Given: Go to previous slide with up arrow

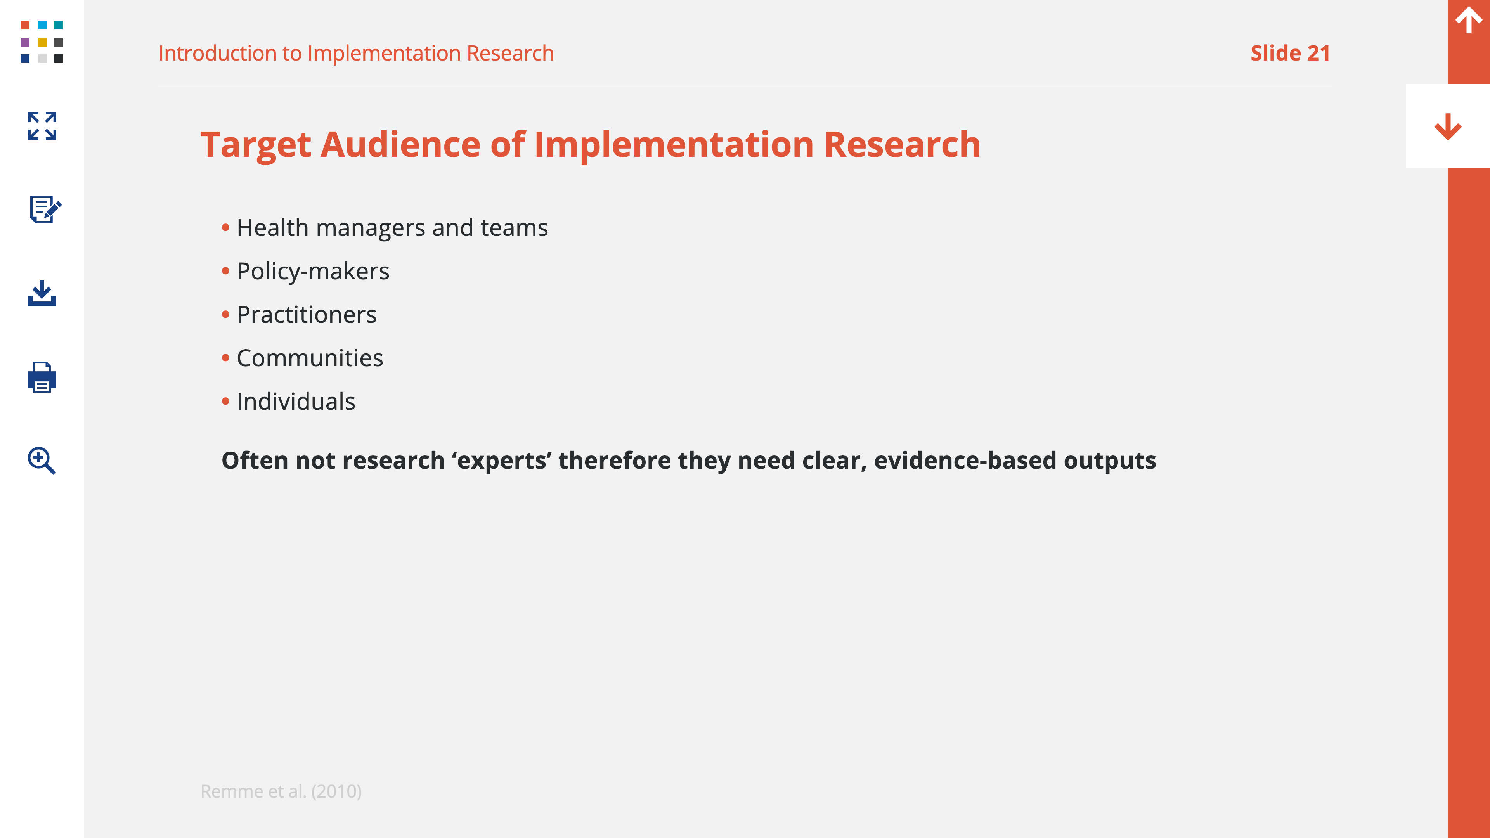Looking at the screenshot, I should coord(1468,21).
